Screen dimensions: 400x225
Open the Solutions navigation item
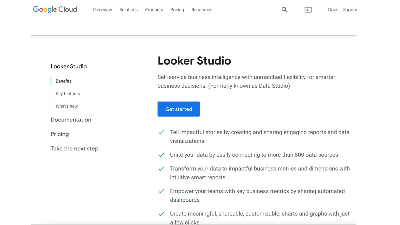point(128,9)
